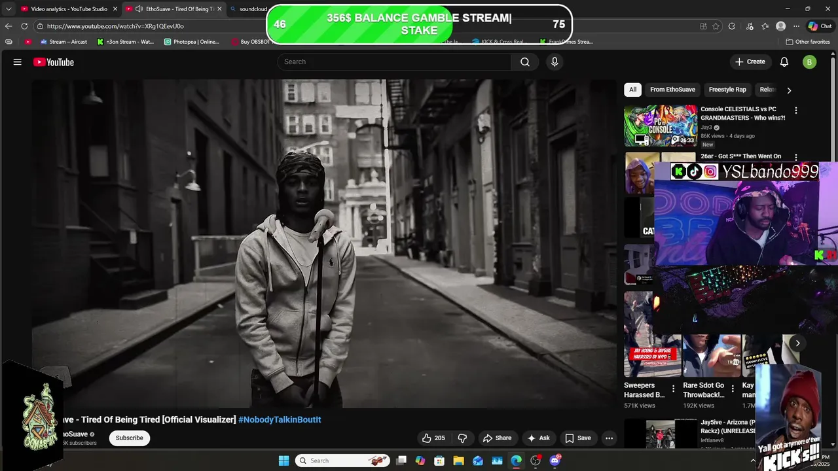Screen dimensions: 838x471
Task: Open Console CELESTIALS vs PC video thumbnail
Action: pos(661,125)
